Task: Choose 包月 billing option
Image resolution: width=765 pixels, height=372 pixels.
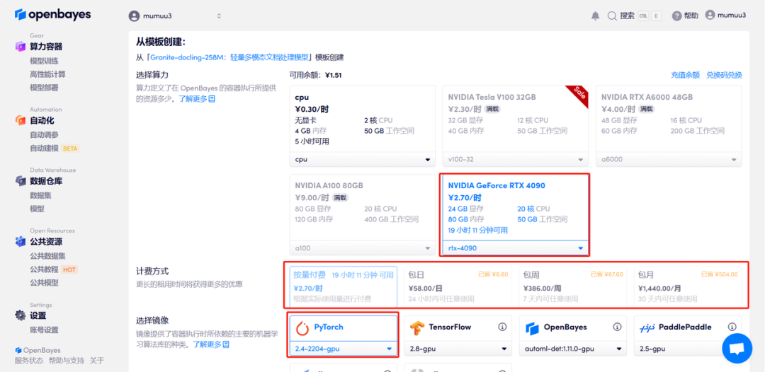Action: point(688,287)
